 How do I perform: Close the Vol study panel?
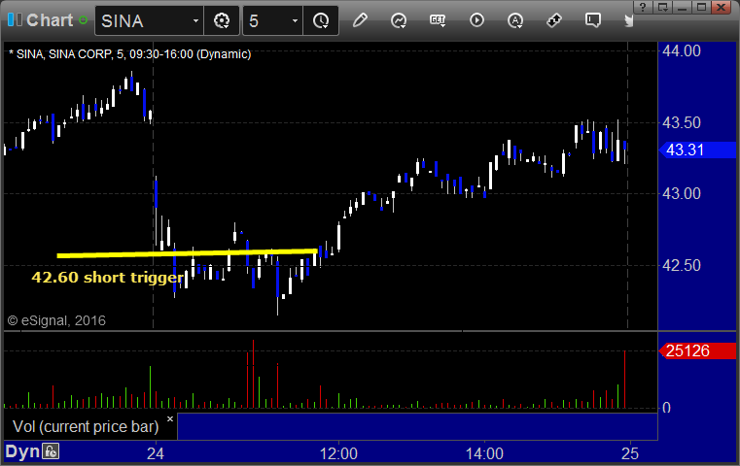[x=170, y=418]
